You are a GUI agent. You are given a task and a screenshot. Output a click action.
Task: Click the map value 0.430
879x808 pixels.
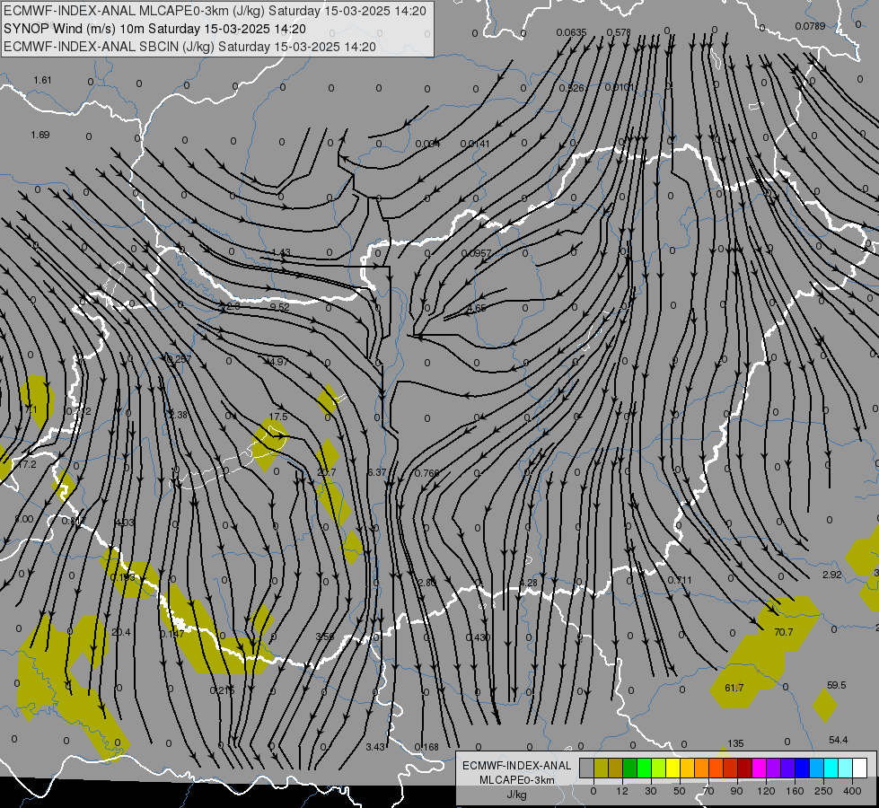[479, 637]
